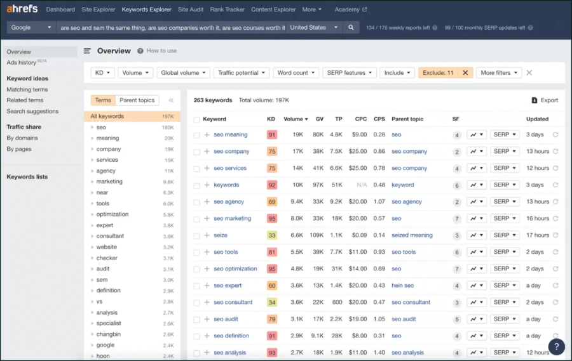The width and height of the screenshot is (572, 361).
Task: Click the search magnifier icon
Action: pyautogui.click(x=351, y=28)
